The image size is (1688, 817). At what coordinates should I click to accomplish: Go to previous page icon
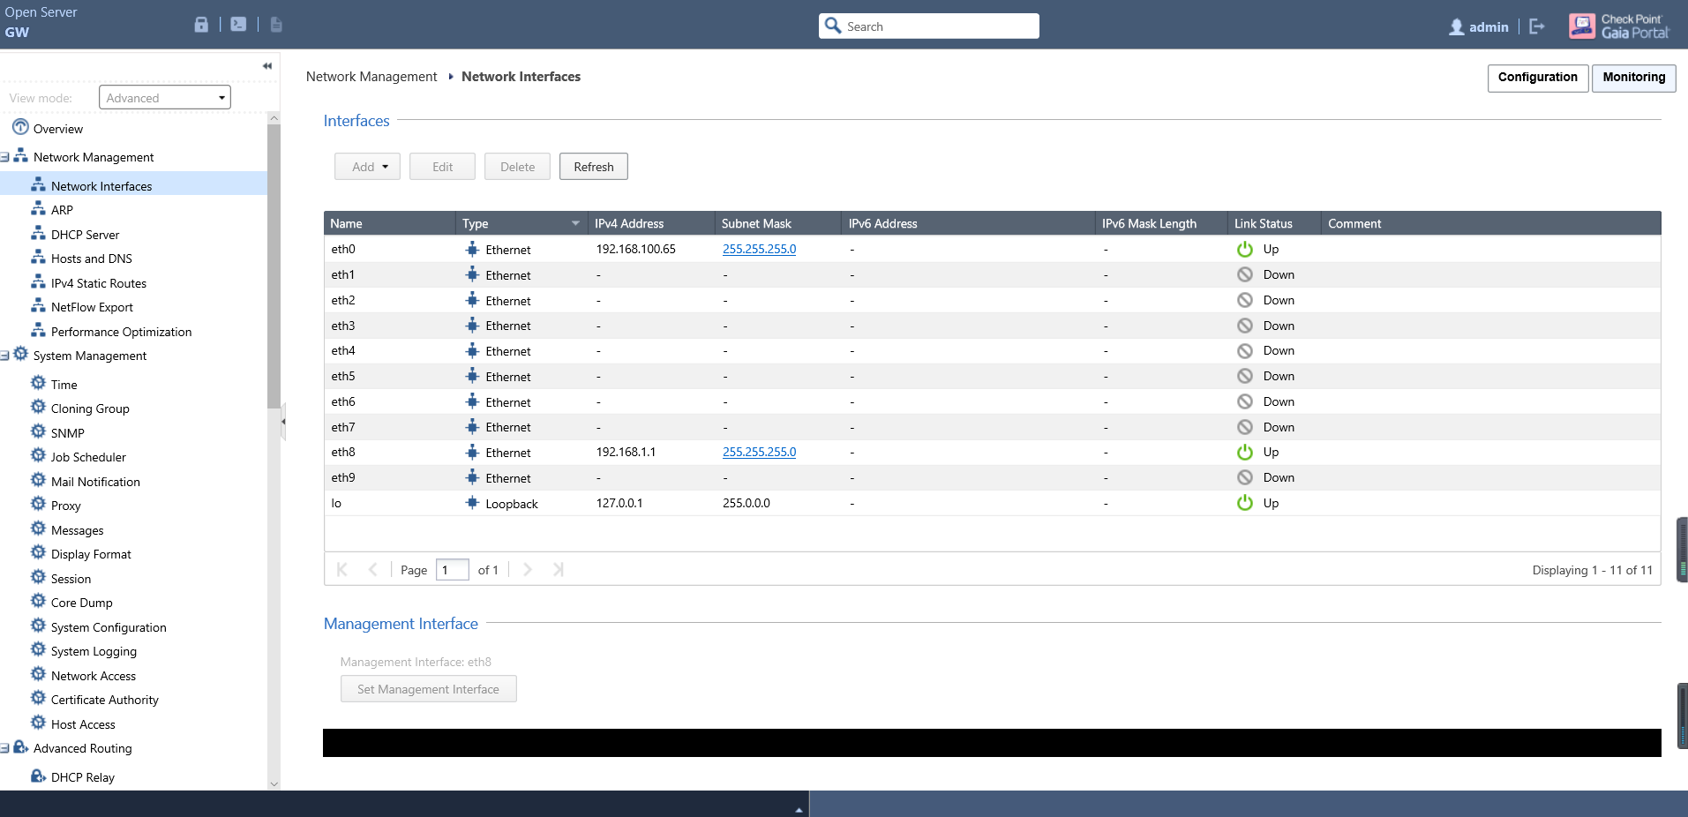pyautogui.click(x=372, y=569)
